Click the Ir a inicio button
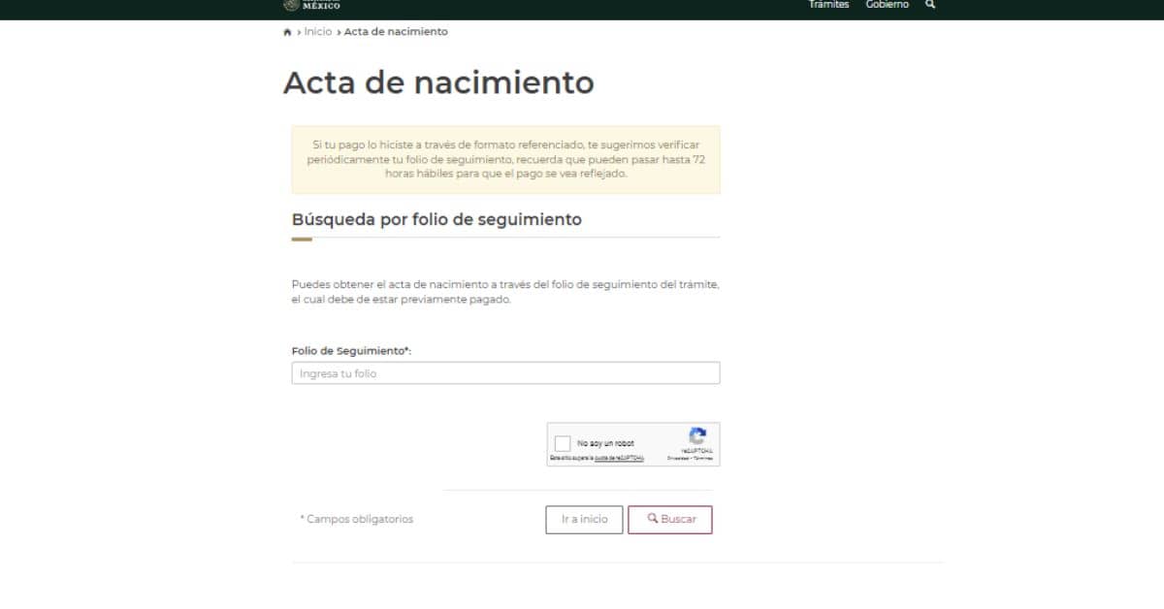 [x=584, y=520]
